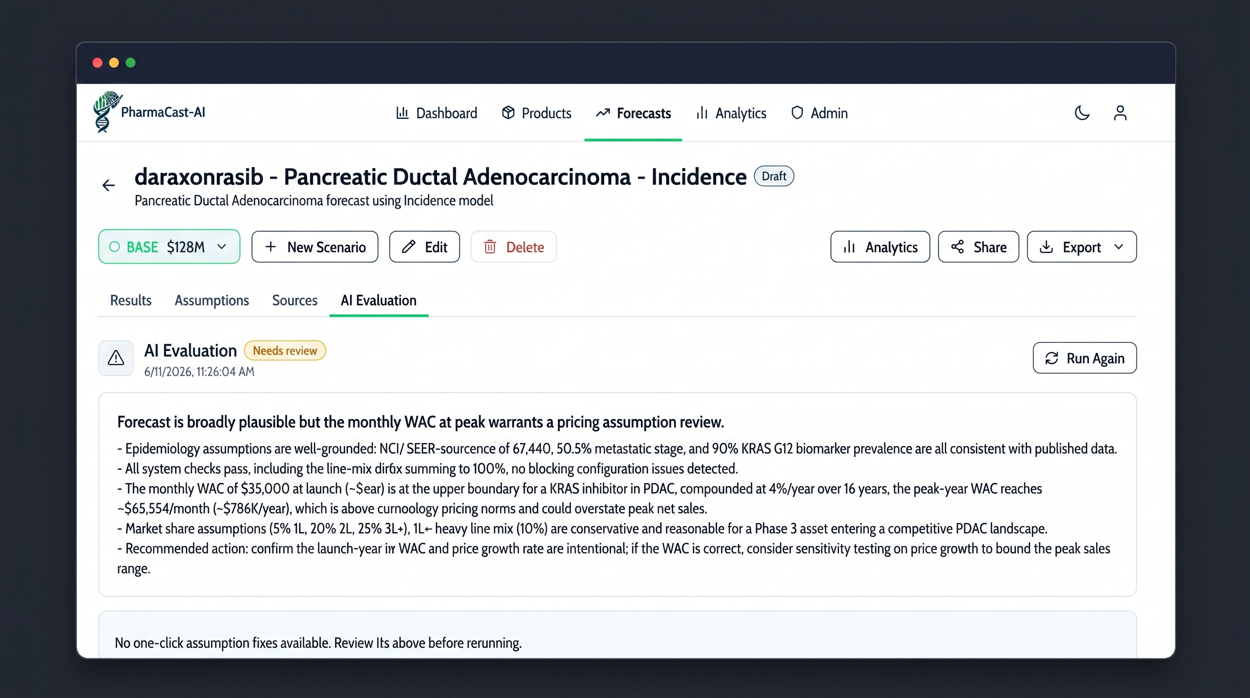Switch to the Assumptions tab

(x=212, y=300)
